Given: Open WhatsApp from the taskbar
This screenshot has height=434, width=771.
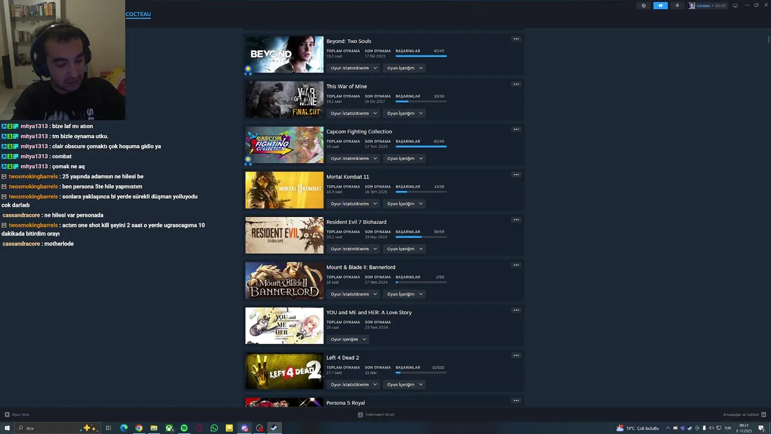Looking at the screenshot, I should click(214, 428).
